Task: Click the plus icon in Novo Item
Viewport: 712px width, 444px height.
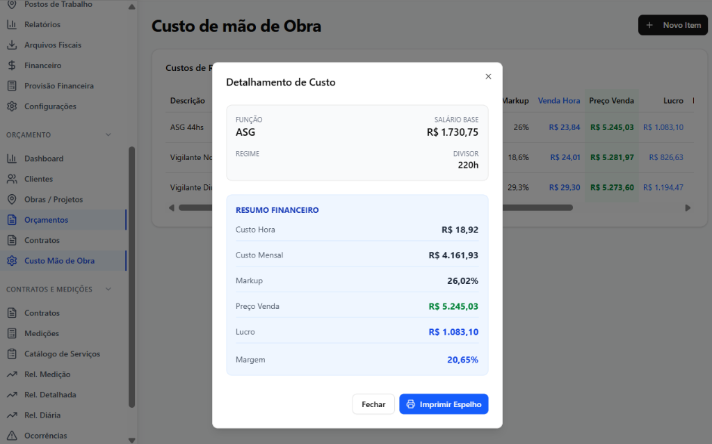Action: click(x=650, y=26)
